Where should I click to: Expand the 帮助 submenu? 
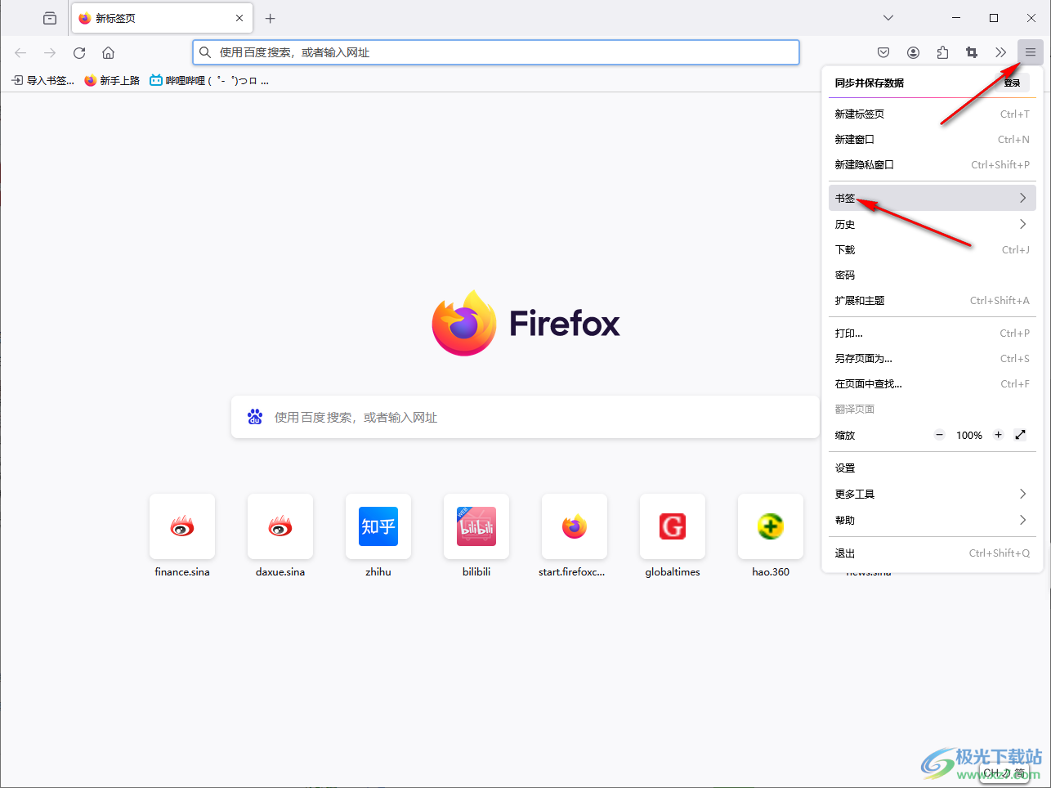932,520
